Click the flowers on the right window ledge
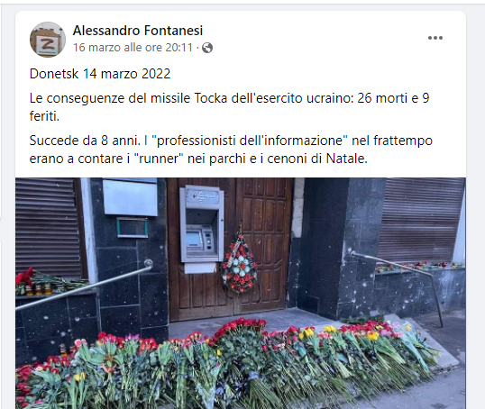The image size is (485, 409). coord(417,266)
